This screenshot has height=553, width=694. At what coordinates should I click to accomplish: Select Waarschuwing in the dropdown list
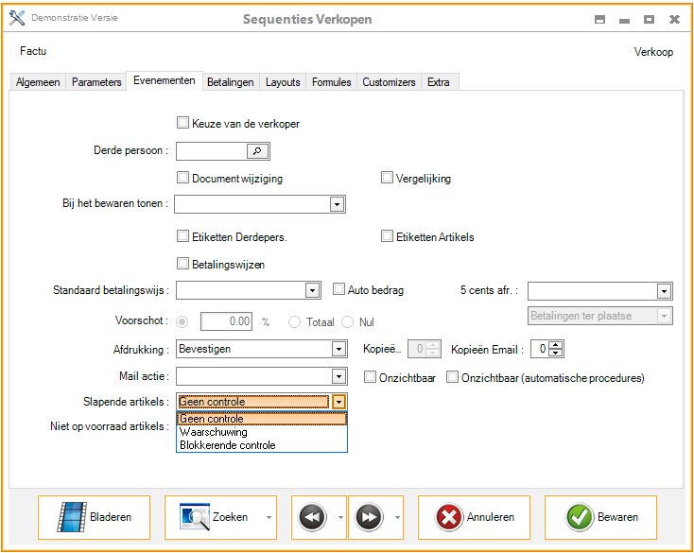[x=214, y=432]
